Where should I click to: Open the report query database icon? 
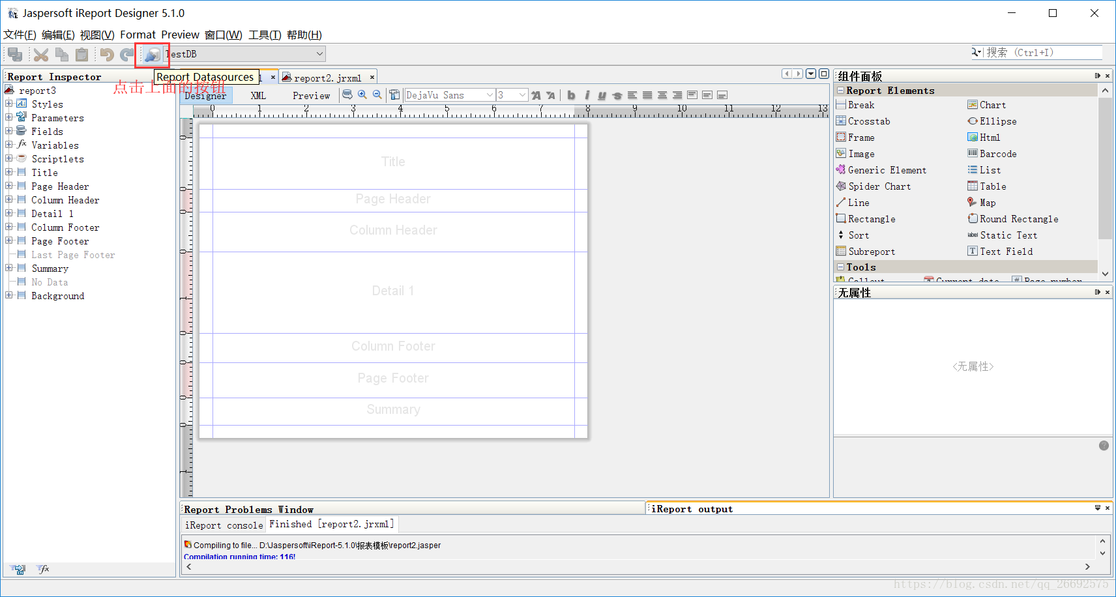pyautogui.click(x=347, y=95)
